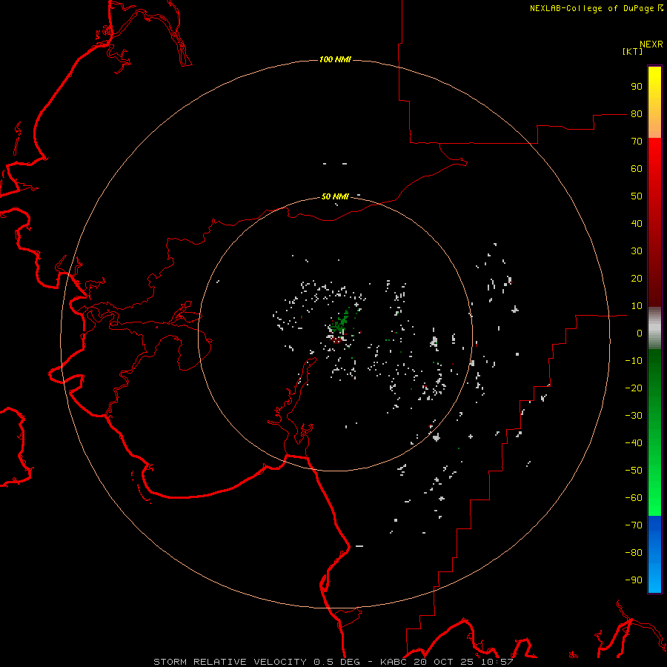Click the green velocity echo cluster near radar center
667x667 pixels.
[341, 323]
